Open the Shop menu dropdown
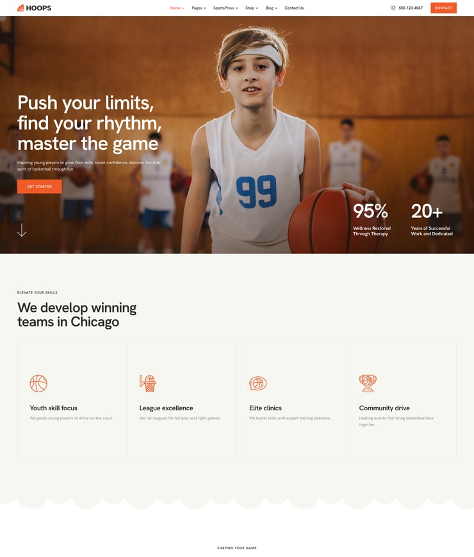Image resolution: width=474 pixels, height=557 pixels. [x=252, y=8]
